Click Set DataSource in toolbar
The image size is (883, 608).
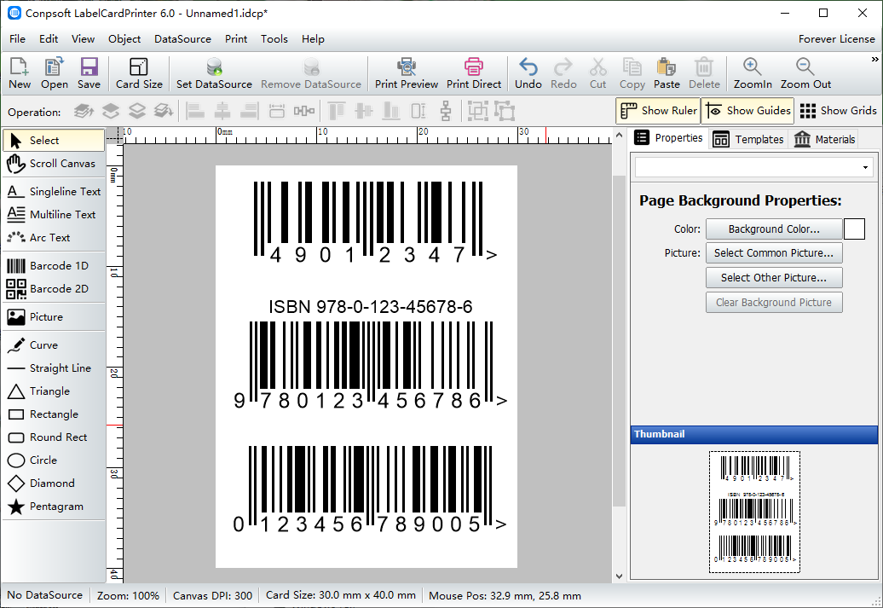click(x=214, y=73)
